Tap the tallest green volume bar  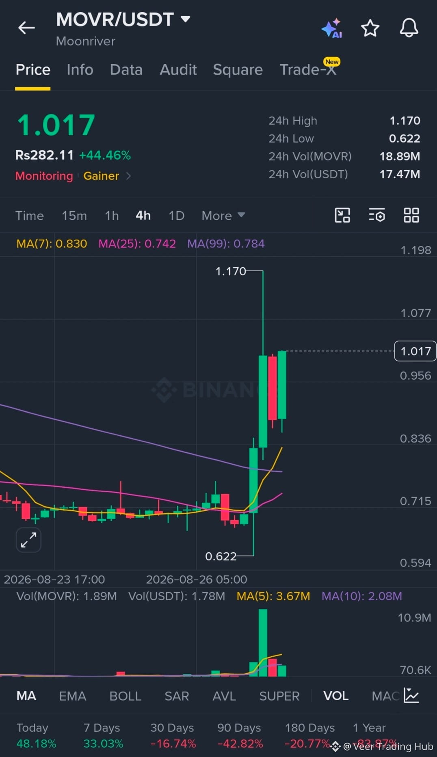click(263, 642)
